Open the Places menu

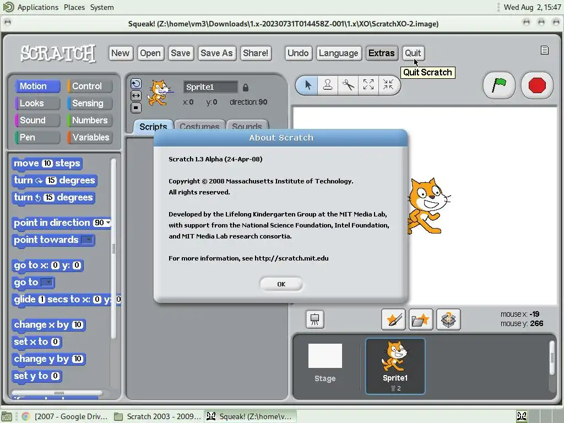click(74, 7)
